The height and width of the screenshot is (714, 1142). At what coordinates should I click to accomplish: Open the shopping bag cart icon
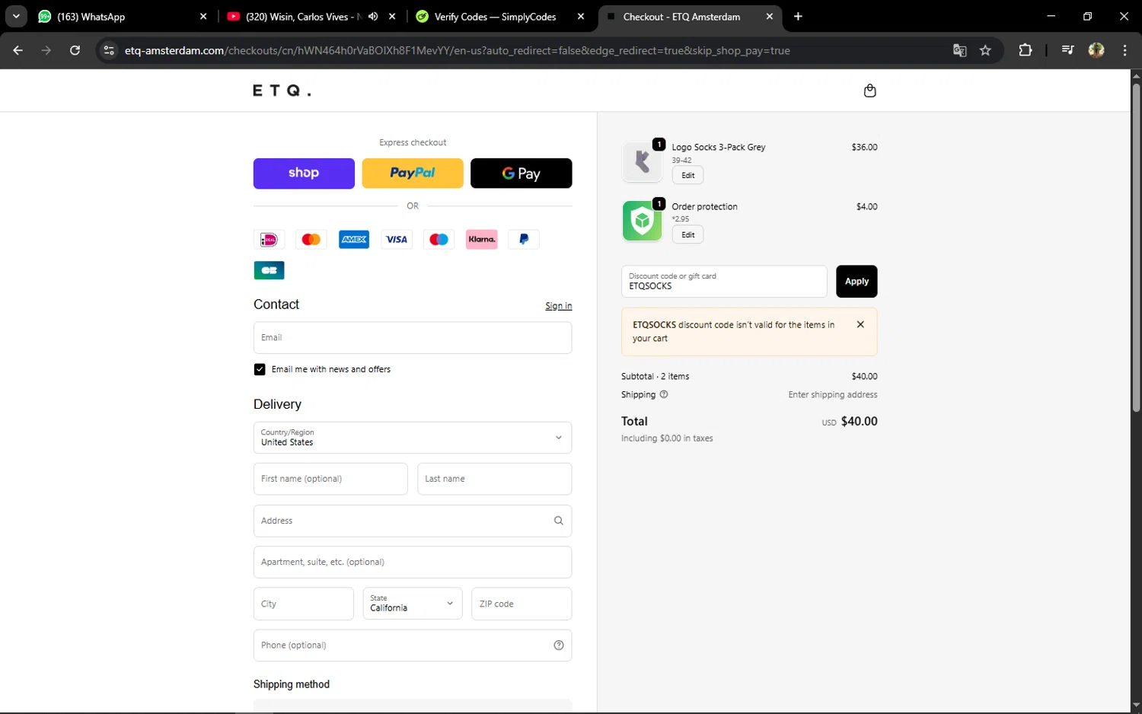[869, 91]
